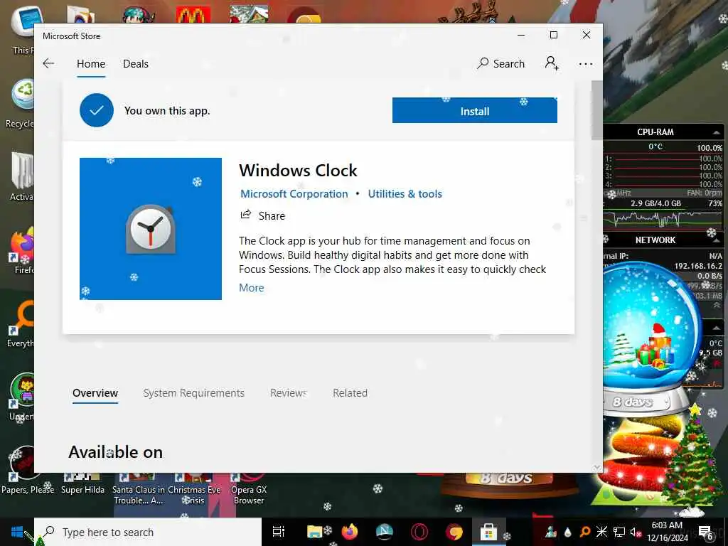Collapse the drives gadget panel arrow
Viewport: 728px width, 546px height.
tap(717, 328)
